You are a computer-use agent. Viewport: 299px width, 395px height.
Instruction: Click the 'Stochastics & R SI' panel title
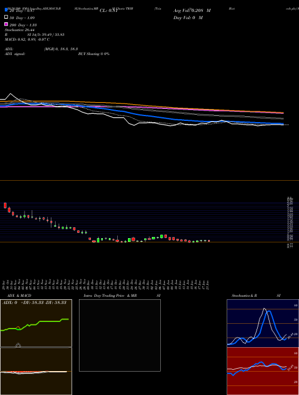[256, 296]
